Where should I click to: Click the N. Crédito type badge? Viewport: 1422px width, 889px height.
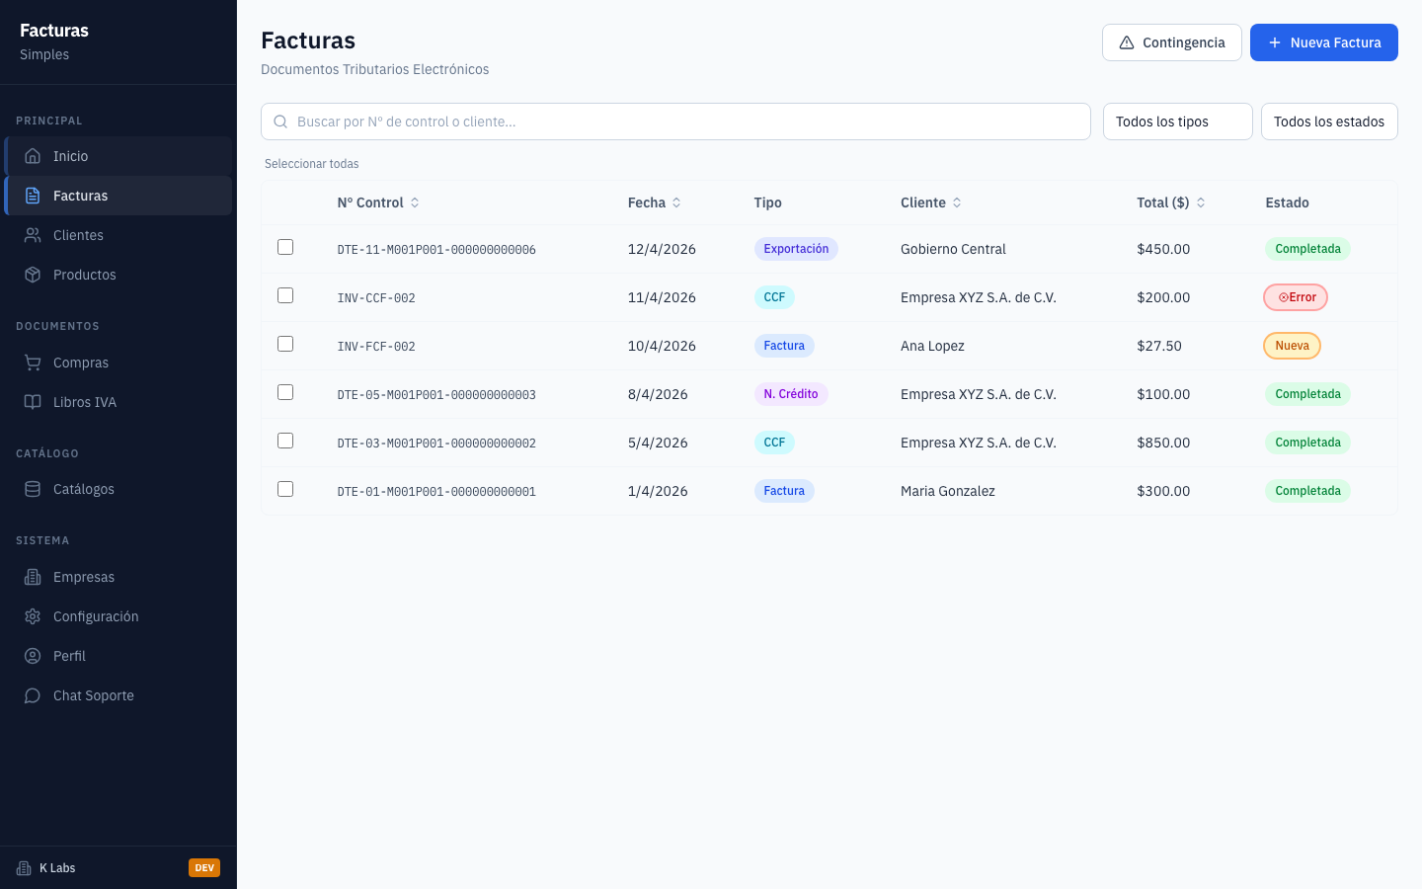[791, 394]
